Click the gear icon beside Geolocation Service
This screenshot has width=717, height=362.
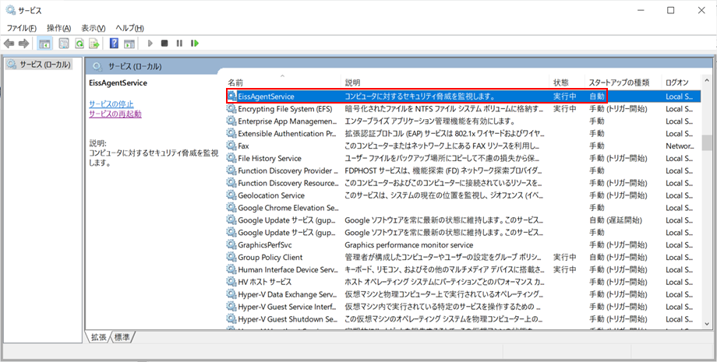pyautogui.click(x=231, y=195)
